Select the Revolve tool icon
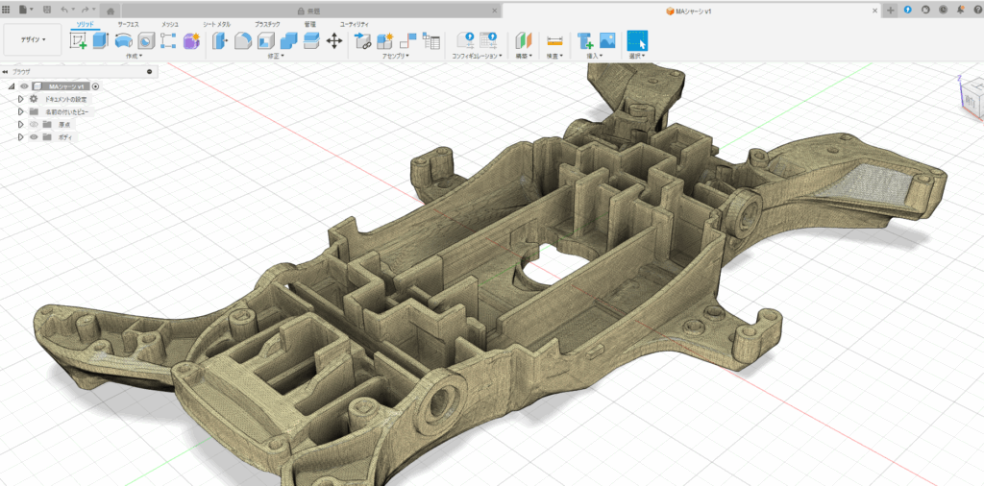This screenshot has height=486, width=984. [x=123, y=40]
